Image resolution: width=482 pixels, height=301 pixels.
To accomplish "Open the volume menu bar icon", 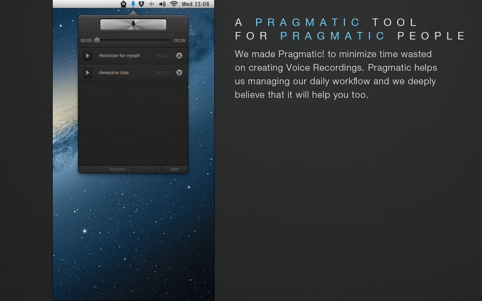I will coord(162,4).
